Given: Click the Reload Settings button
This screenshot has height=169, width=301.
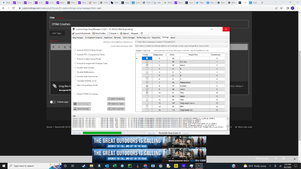Looking at the screenshot, I should coord(82,109).
